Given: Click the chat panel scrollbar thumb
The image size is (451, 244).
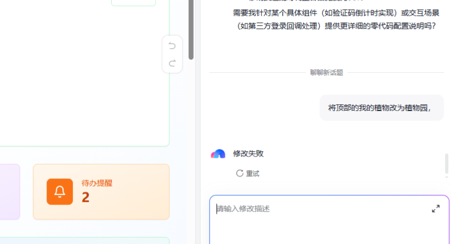Looking at the screenshot, I should point(447,164).
